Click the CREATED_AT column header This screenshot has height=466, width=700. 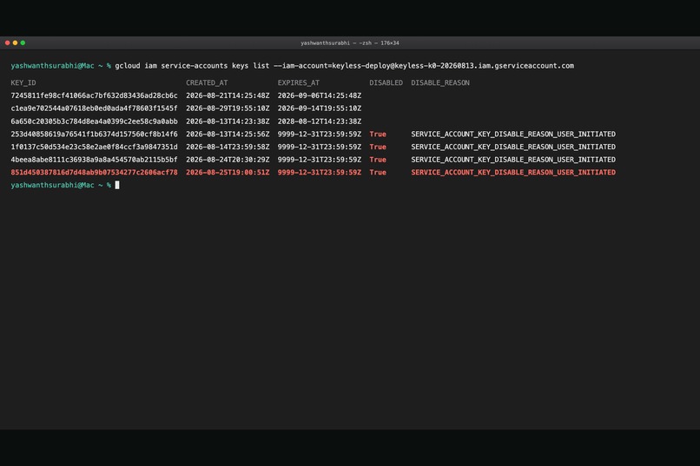pyautogui.click(x=207, y=83)
